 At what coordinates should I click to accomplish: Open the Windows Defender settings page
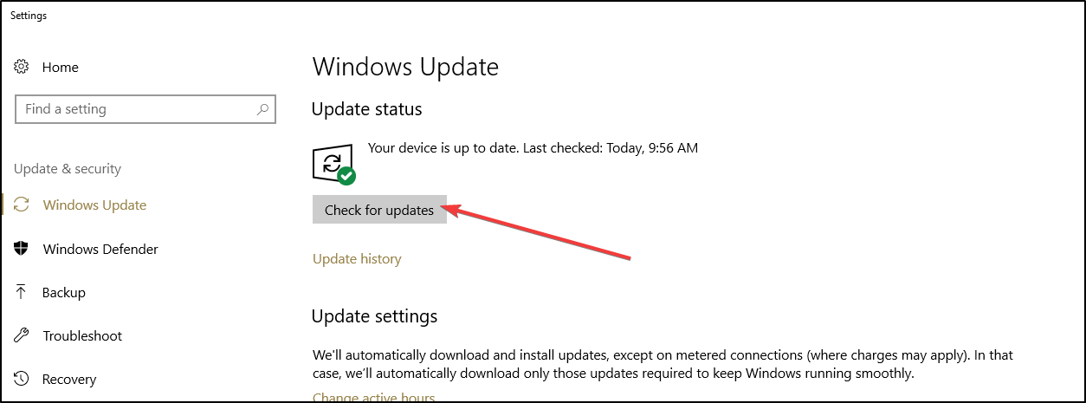[100, 249]
